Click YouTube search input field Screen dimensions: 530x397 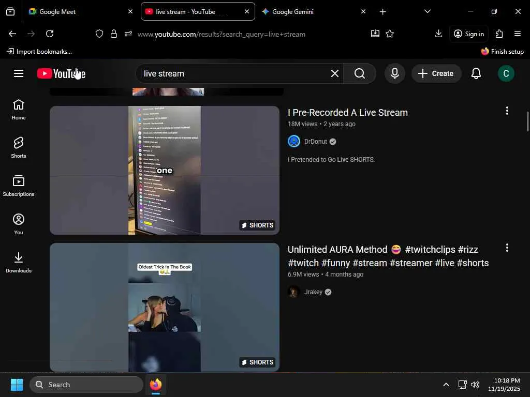(235, 73)
